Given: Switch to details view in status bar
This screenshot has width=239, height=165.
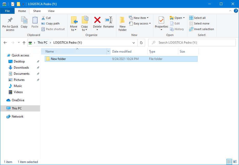Looking at the screenshot, I should coord(229,162).
